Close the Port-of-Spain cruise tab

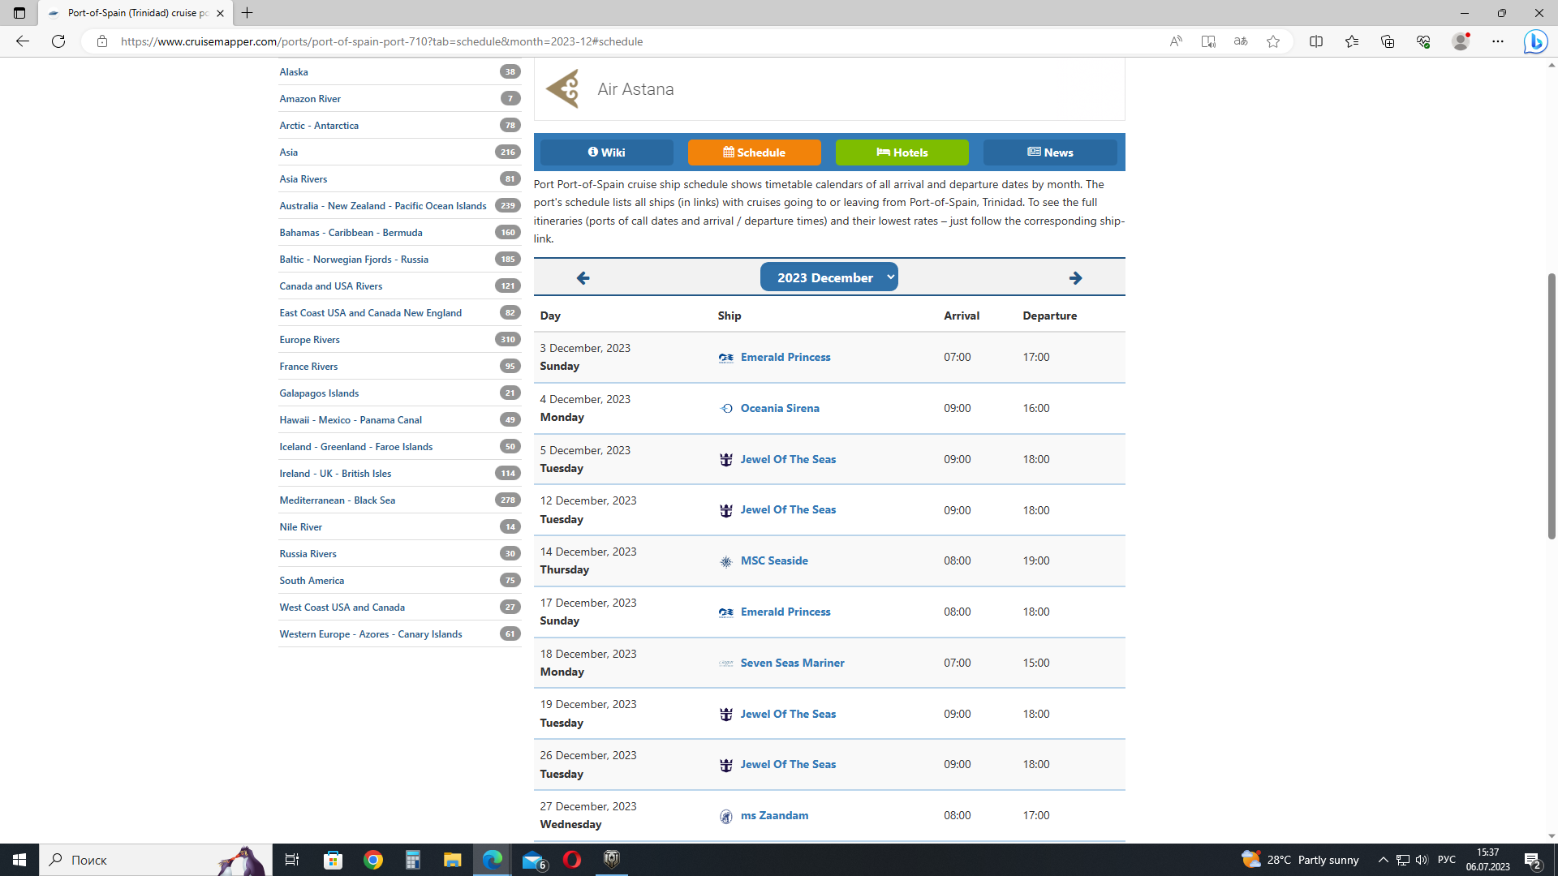click(x=220, y=13)
